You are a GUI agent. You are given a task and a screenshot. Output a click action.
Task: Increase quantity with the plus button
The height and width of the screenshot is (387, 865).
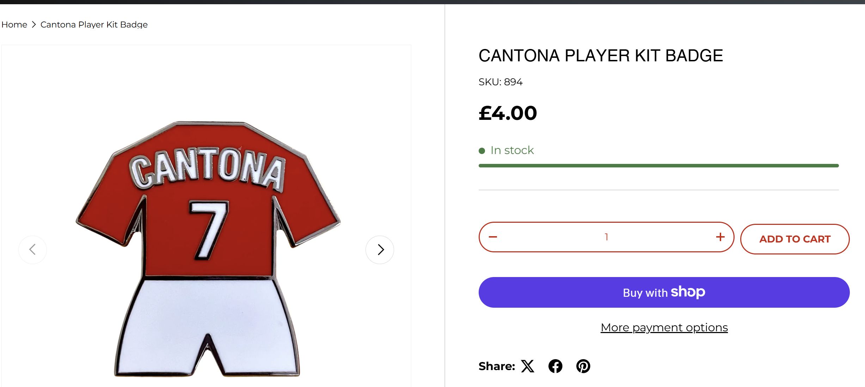pos(720,237)
